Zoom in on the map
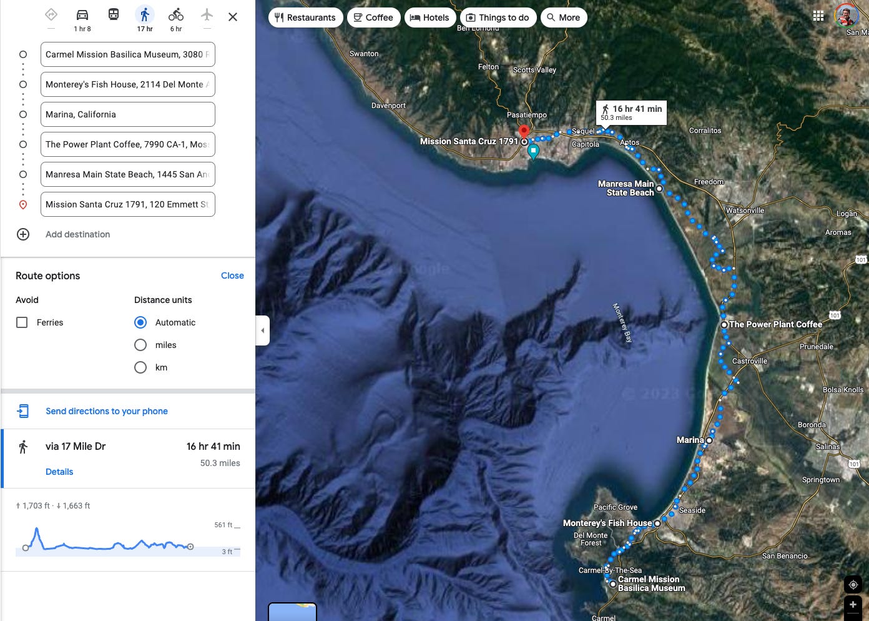The height and width of the screenshot is (621, 869). [853, 605]
